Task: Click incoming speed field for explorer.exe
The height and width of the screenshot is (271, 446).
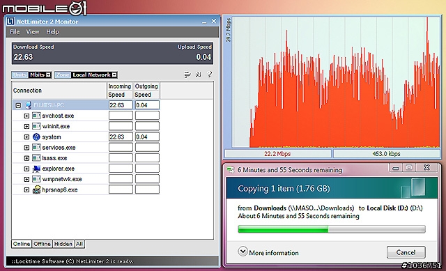Action: [x=121, y=169]
